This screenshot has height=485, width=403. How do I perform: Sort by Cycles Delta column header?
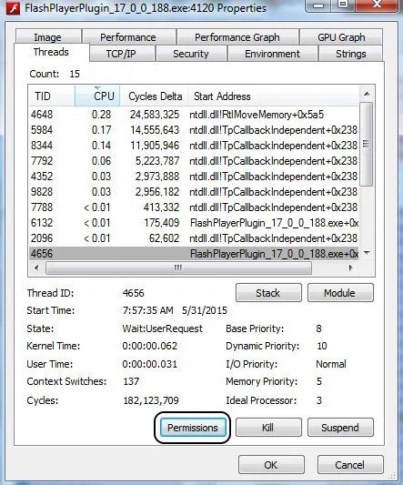pyautogui.click(x=154, y=96)
